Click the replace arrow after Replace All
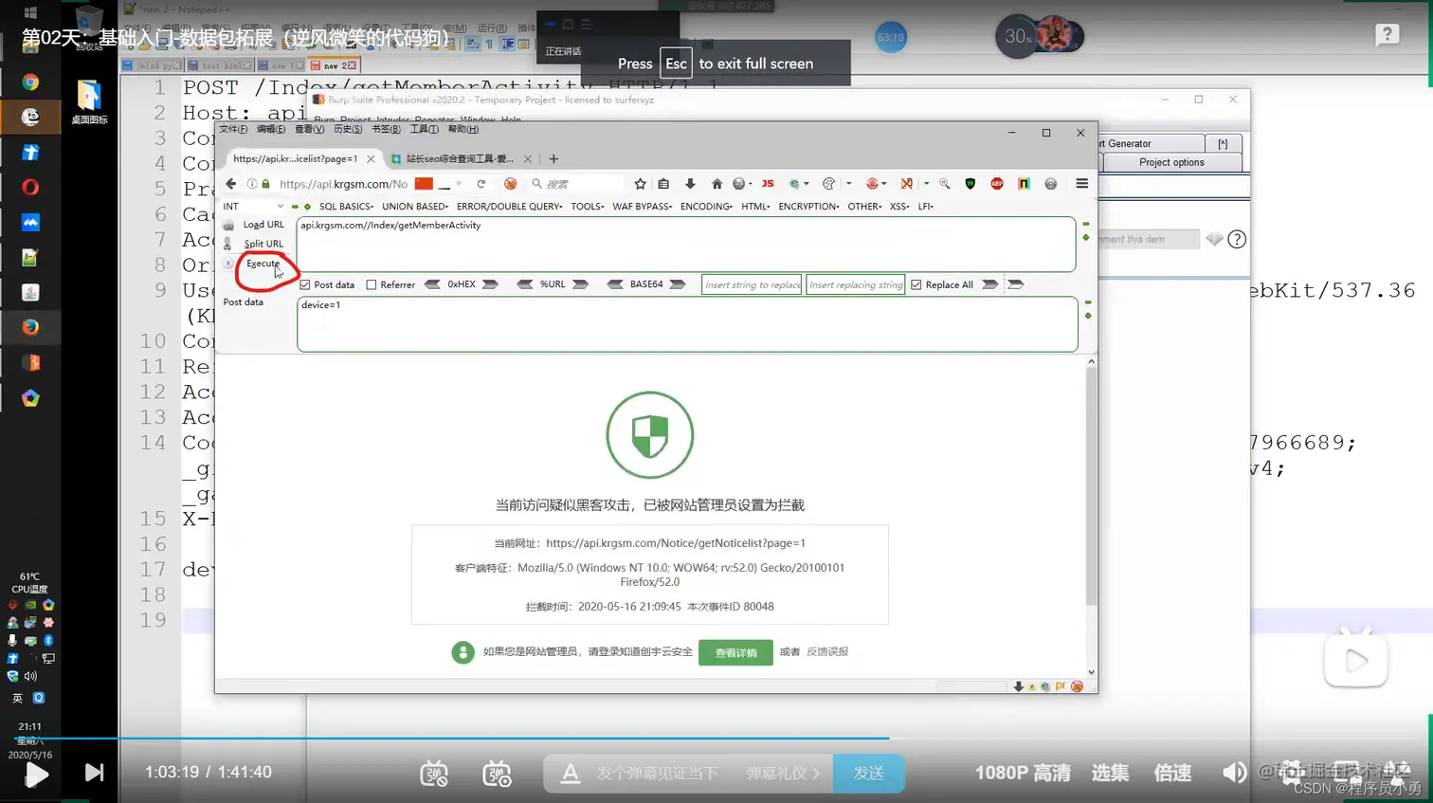 click(x=990, y=284)
